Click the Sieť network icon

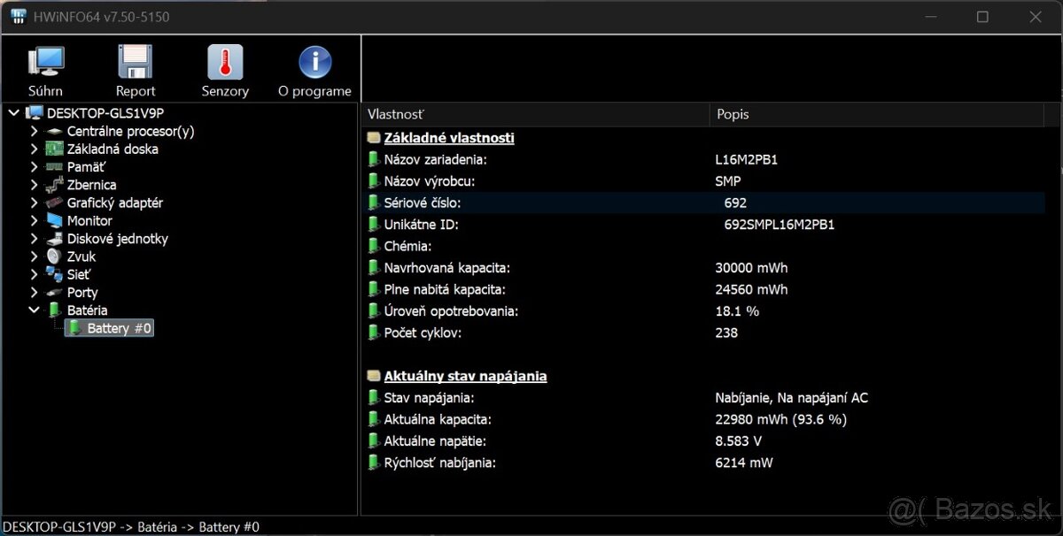pyautogui.click(x=54, y=274)
